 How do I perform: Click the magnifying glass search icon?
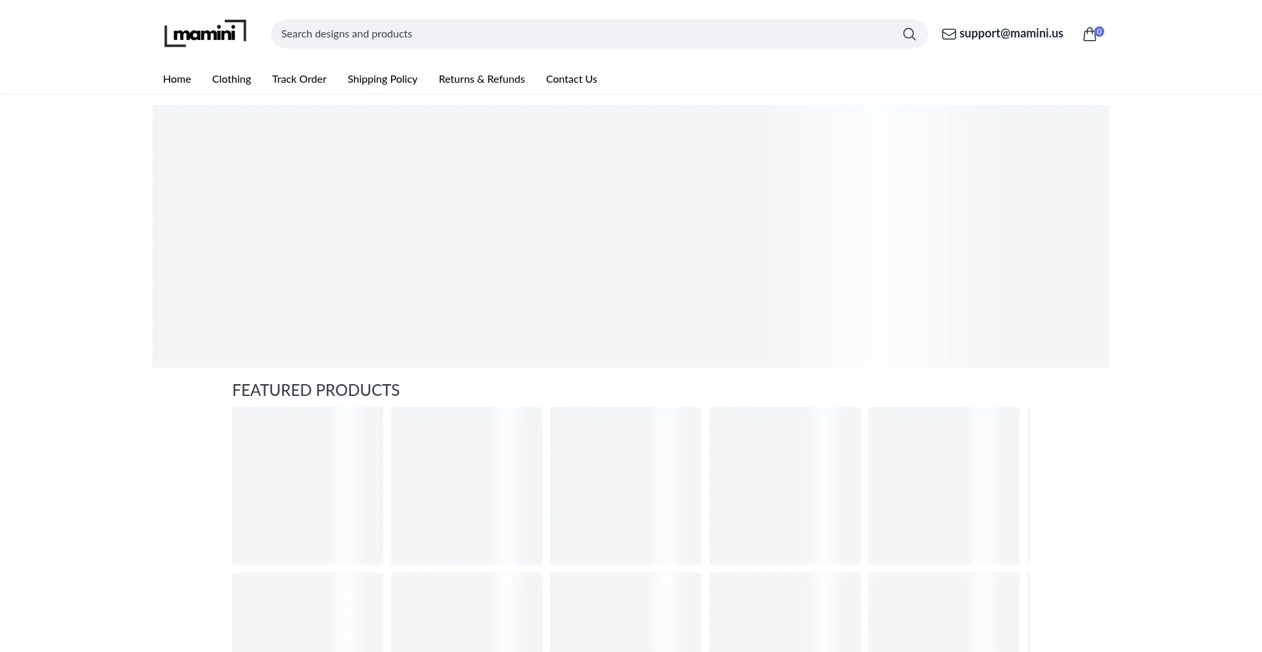(x=909, y=34)
